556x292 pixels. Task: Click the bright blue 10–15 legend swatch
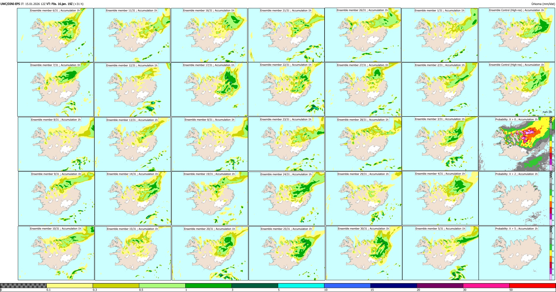click(347, 286)
